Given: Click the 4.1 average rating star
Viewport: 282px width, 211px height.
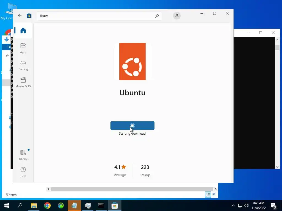Looking at the screenshot, I should (x=124, y=167).
